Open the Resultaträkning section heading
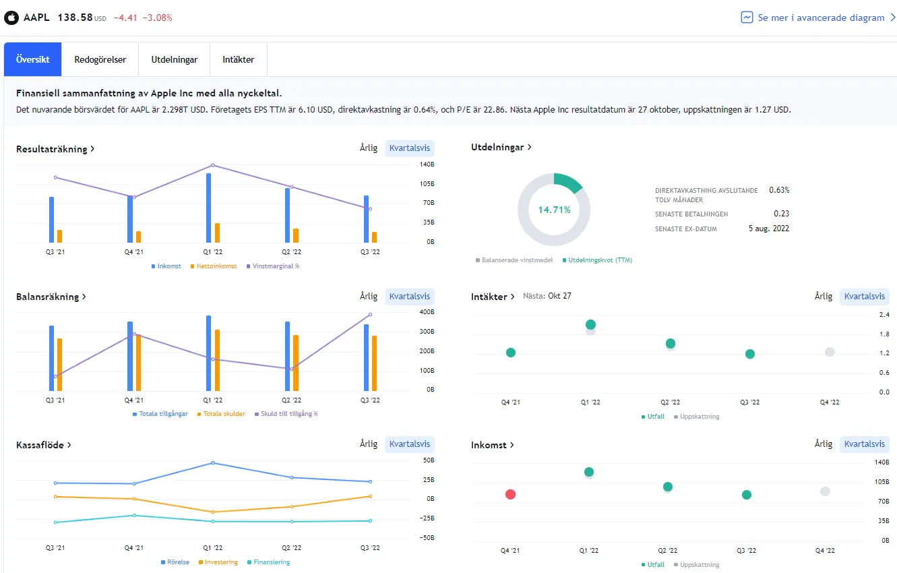 [x=55, y=149]
